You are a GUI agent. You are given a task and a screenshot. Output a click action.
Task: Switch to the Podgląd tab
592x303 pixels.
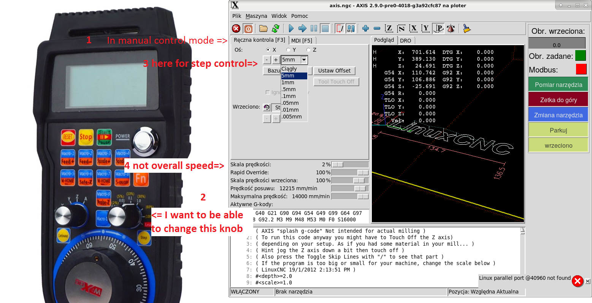[384, 40]
